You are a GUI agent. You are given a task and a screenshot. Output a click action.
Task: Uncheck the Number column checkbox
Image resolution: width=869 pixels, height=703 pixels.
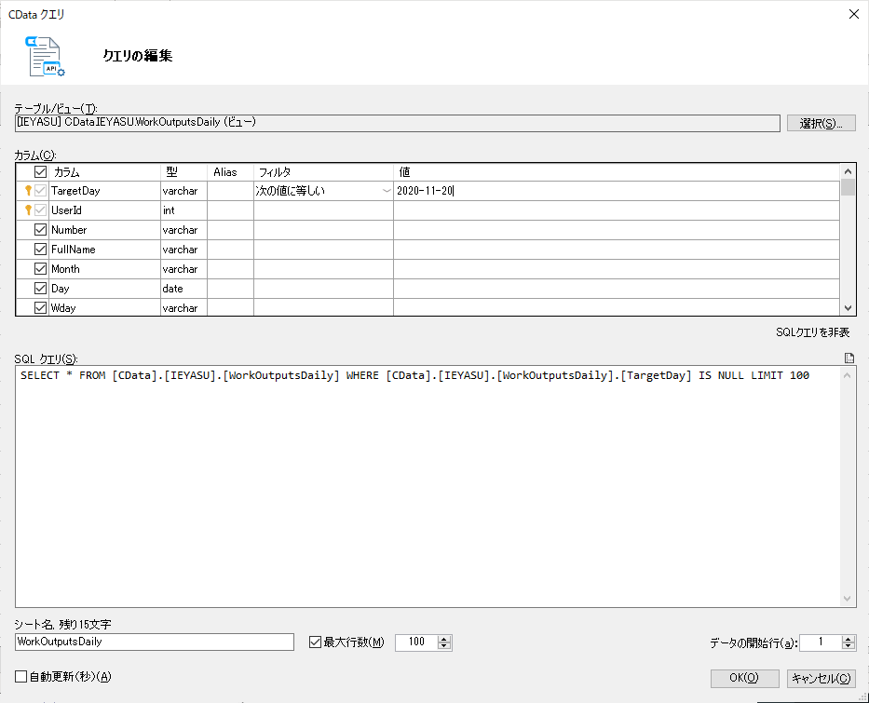tap(40, 229)
